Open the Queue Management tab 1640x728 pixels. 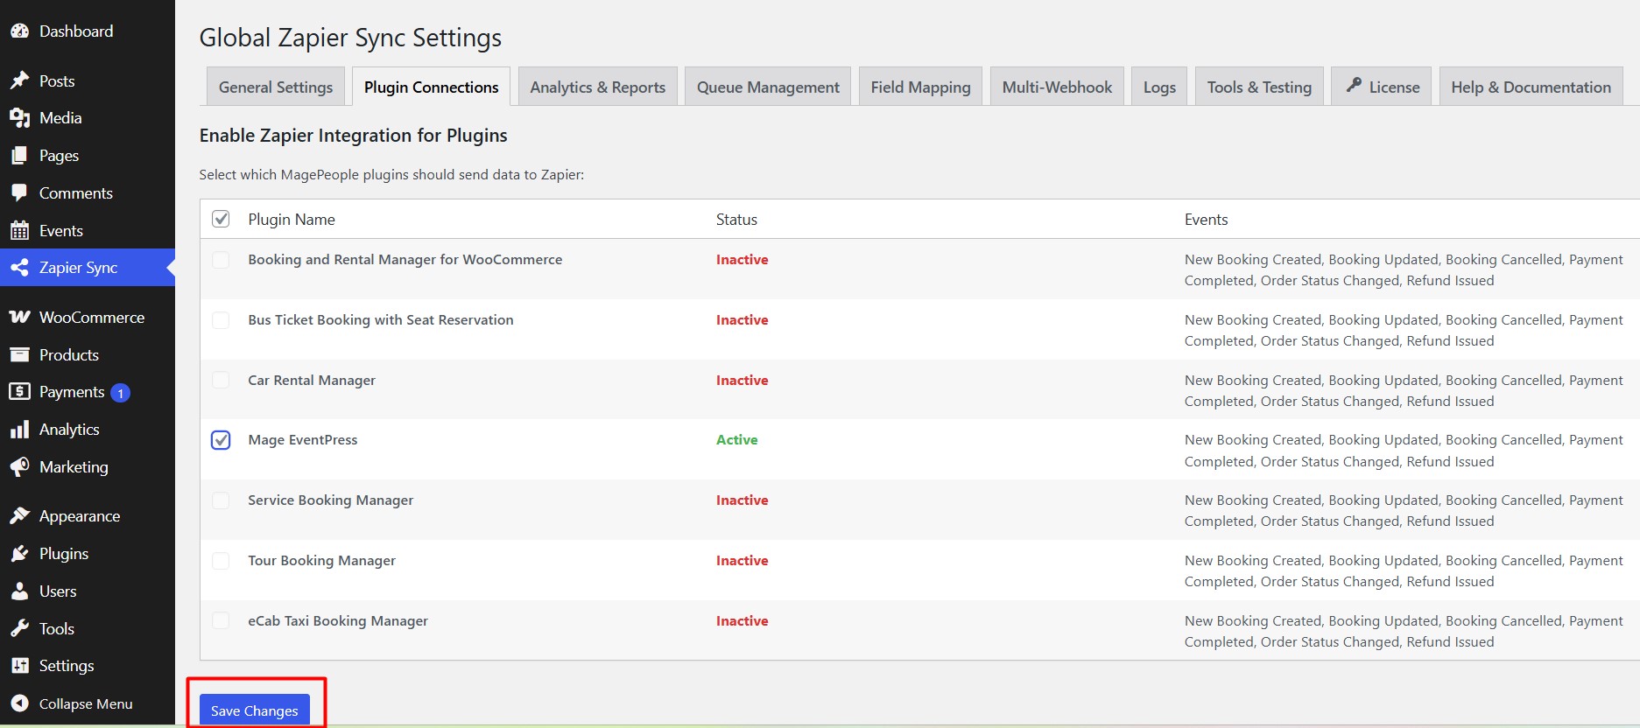pyautogui.click(x=768, y=87)
